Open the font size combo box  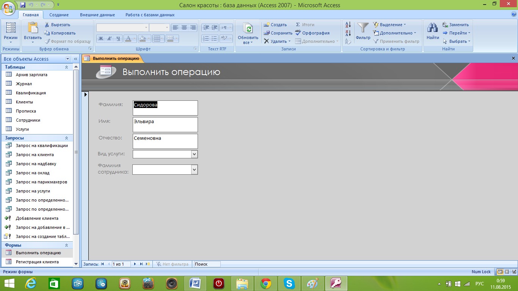(159, 28)
